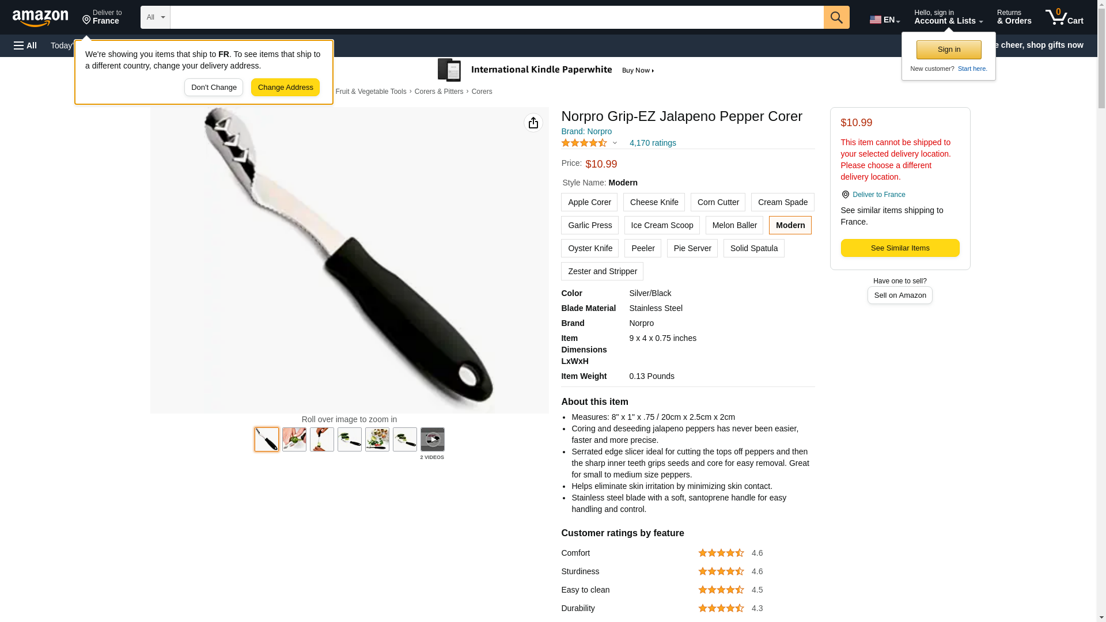The height and width of the screenshot is (622, 1106).
Task: Select the Apple Corer style option
Action: (x=589, y=202)
